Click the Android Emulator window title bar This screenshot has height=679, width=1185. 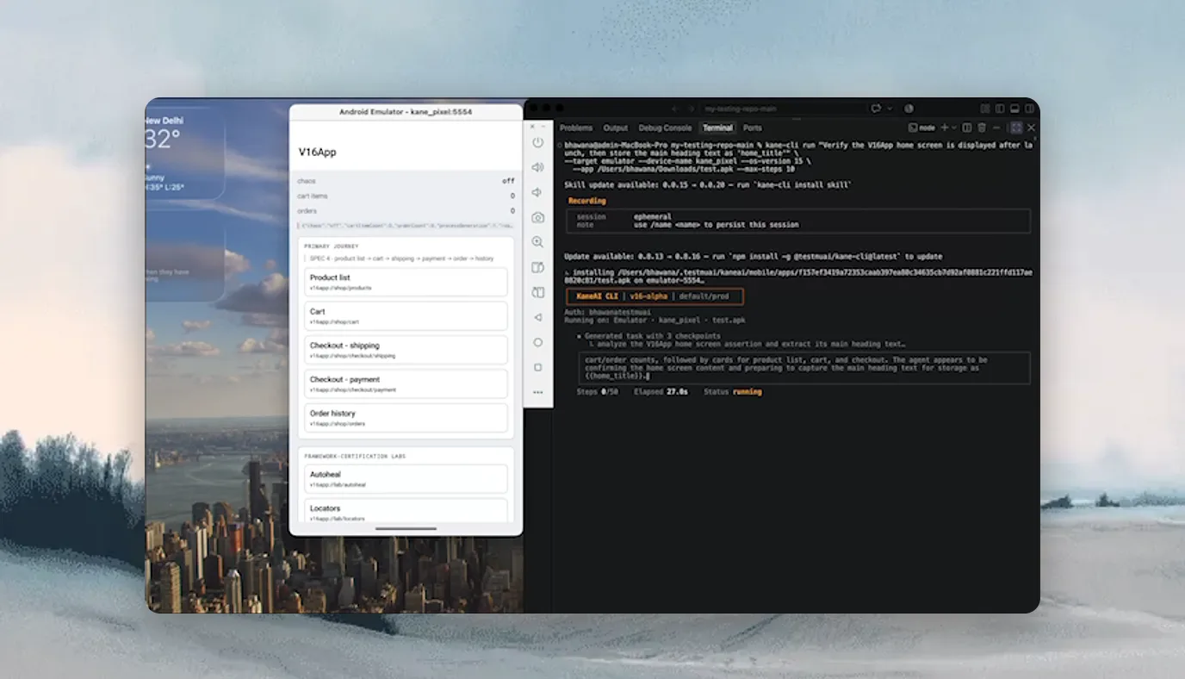pyautogui.click(x=406, y=112)
